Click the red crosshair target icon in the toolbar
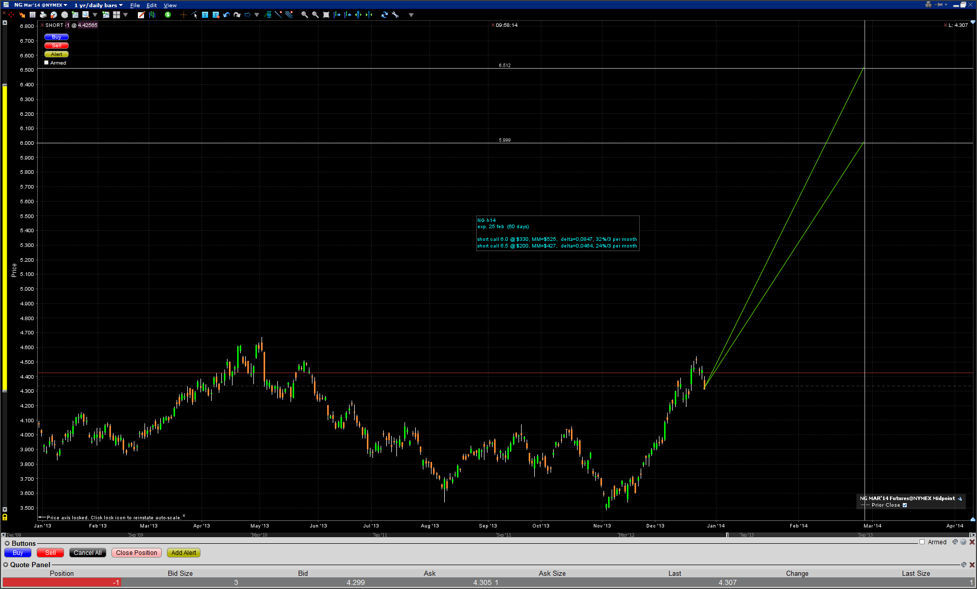 [11, 15]
